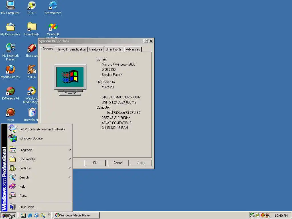This screenshot has width=292, height=219.
Task: Click the Microsoft Windows 2000 text
Action: [x=118, y=64]
